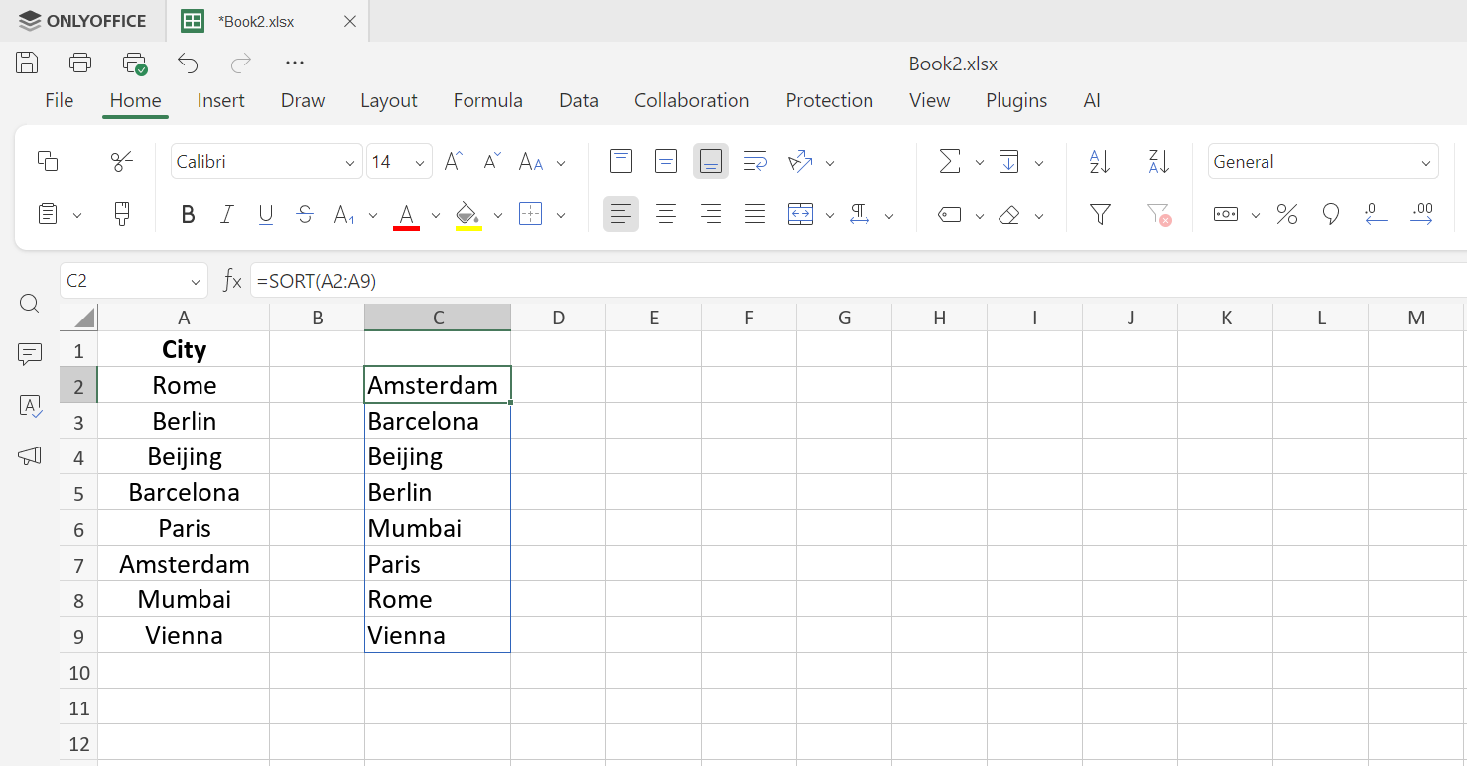Viewport: 1467px width, 766px height.
Task: Click the Undo arrow
Action: [x=188, y=63]
